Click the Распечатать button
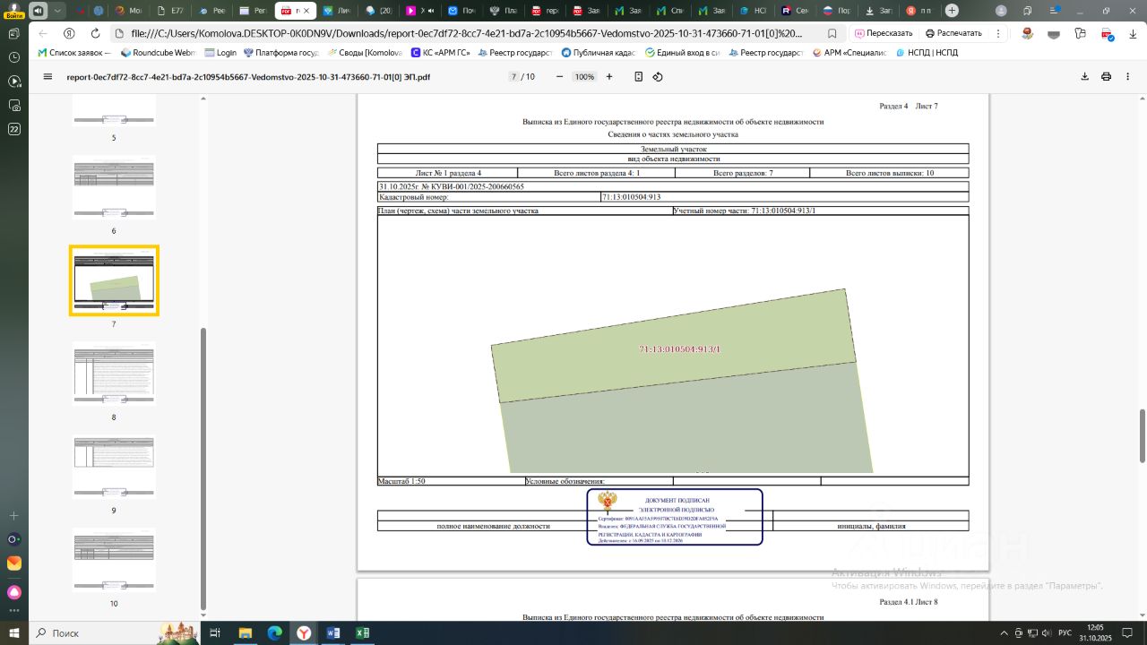 click(953, 33)
